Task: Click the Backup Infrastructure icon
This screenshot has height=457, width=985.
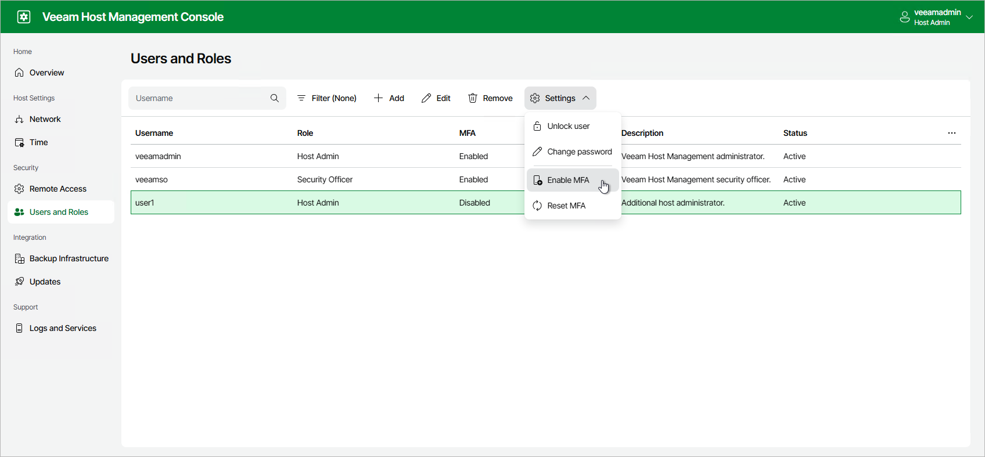Action: [x=19, y=258]
